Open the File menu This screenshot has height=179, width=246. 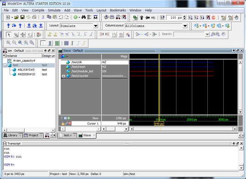tap(6, 10)
